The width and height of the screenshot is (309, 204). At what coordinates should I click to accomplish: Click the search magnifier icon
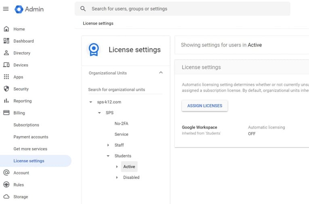[x=83, y=8]
